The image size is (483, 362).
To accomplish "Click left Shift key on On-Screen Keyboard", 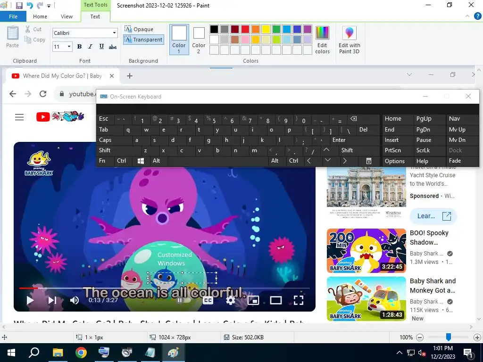I will [119, 150].
